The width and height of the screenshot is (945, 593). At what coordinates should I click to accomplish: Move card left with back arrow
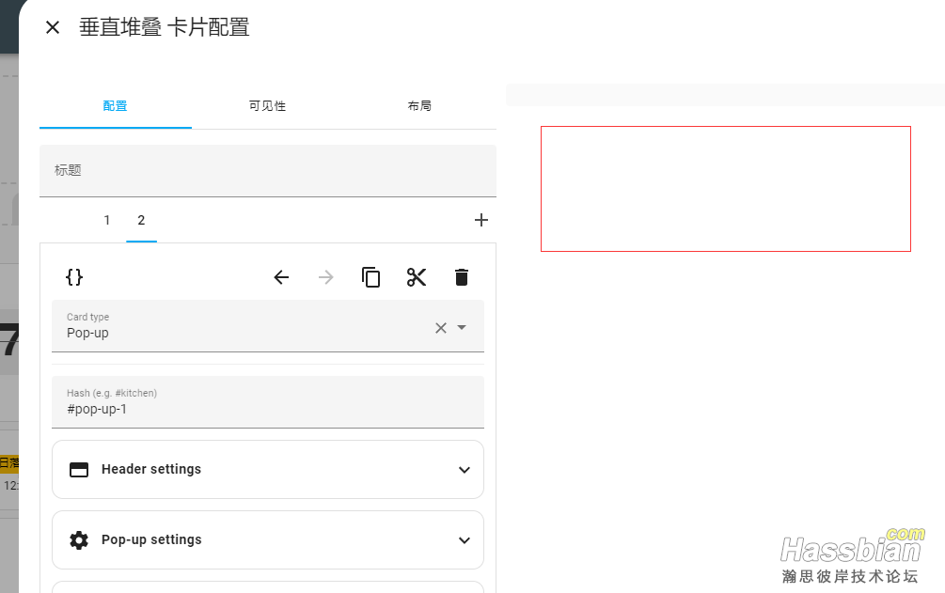(x=281, y=277)
